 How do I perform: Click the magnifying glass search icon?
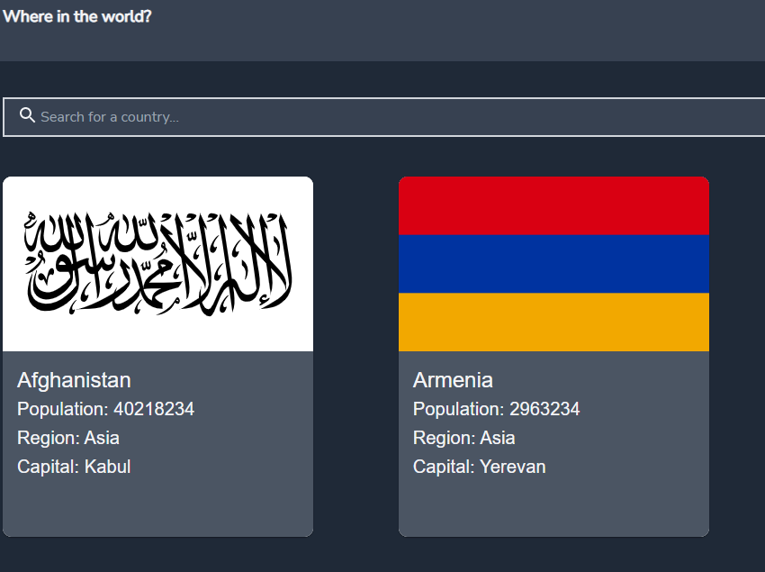[x=27, y=115]
